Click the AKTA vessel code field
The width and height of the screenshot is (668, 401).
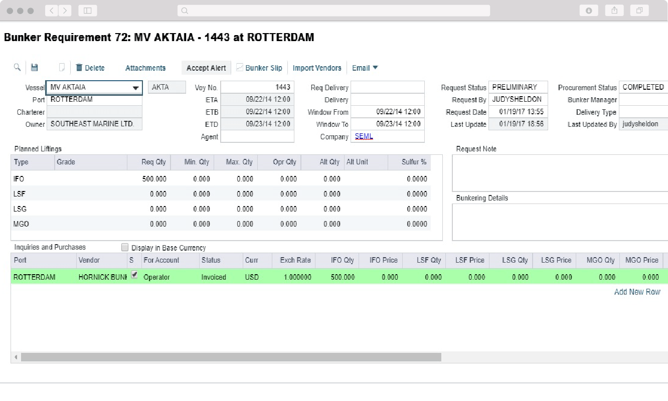point(167,87)
